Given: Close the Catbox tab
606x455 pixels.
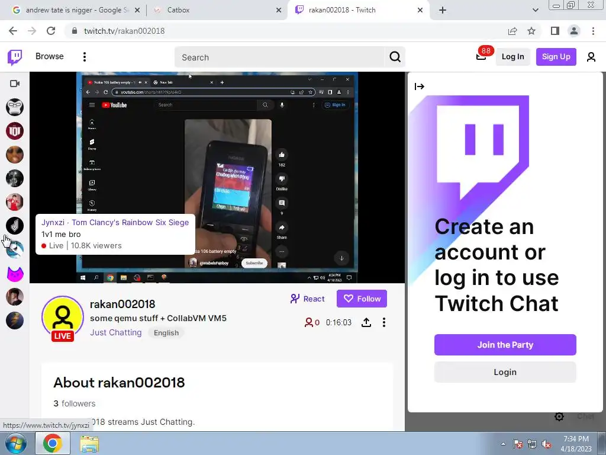Looking at the screenshot, I should pyautogui.click(x=279, y=11).
